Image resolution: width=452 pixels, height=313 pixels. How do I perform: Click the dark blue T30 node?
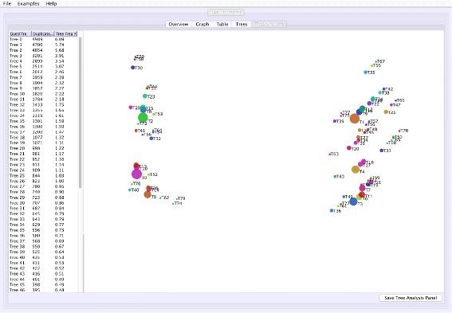[132, 68]
